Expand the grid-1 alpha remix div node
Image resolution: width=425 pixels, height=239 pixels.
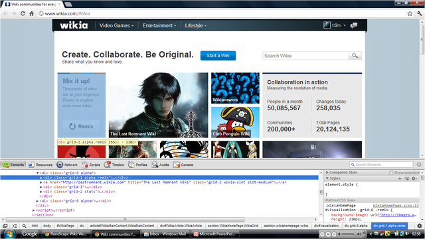tap(41, 178)
